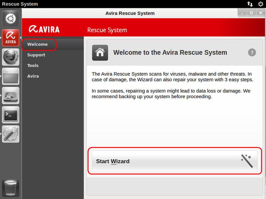The image size is (266, 199).
Task: Open the file manager folder icon
Action: (11, 76)
